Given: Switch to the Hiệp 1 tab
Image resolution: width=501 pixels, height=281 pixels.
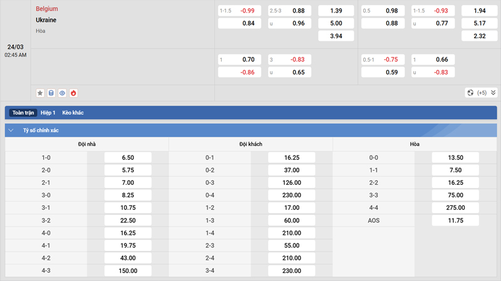Looking at the screenshot, I should [x=48, y=113].
